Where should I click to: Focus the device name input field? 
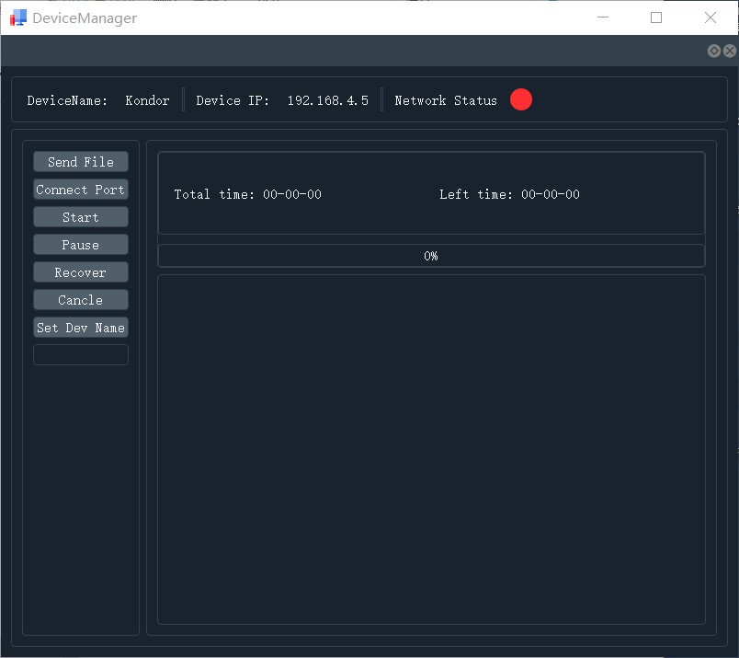[81, 355]
